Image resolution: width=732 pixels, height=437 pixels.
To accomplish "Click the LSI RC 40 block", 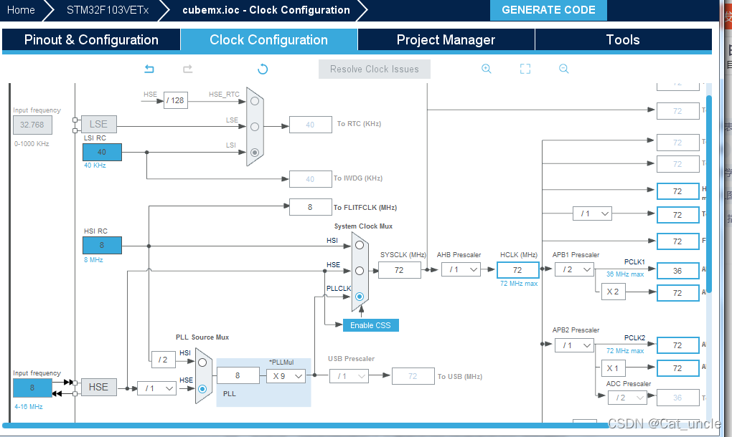I will [x=102, y=152].
